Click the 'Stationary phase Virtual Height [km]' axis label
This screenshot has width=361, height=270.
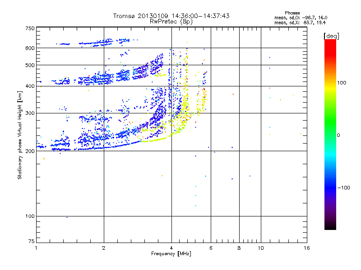pos(20,135)
